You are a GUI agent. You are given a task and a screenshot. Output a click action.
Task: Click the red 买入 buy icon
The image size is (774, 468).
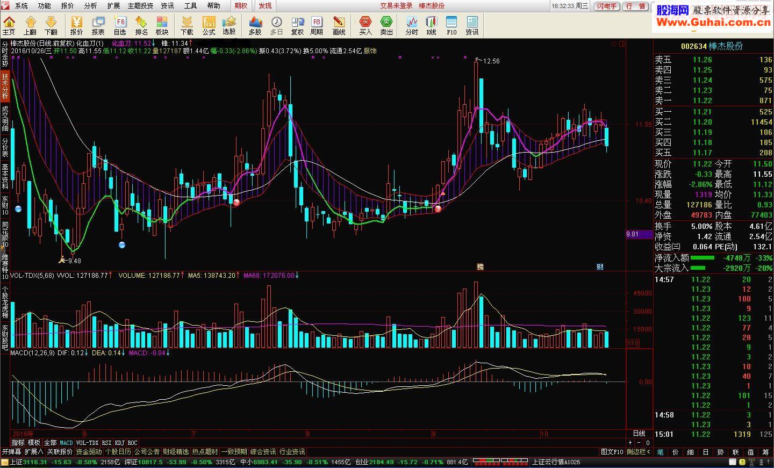tap(365, 25)
